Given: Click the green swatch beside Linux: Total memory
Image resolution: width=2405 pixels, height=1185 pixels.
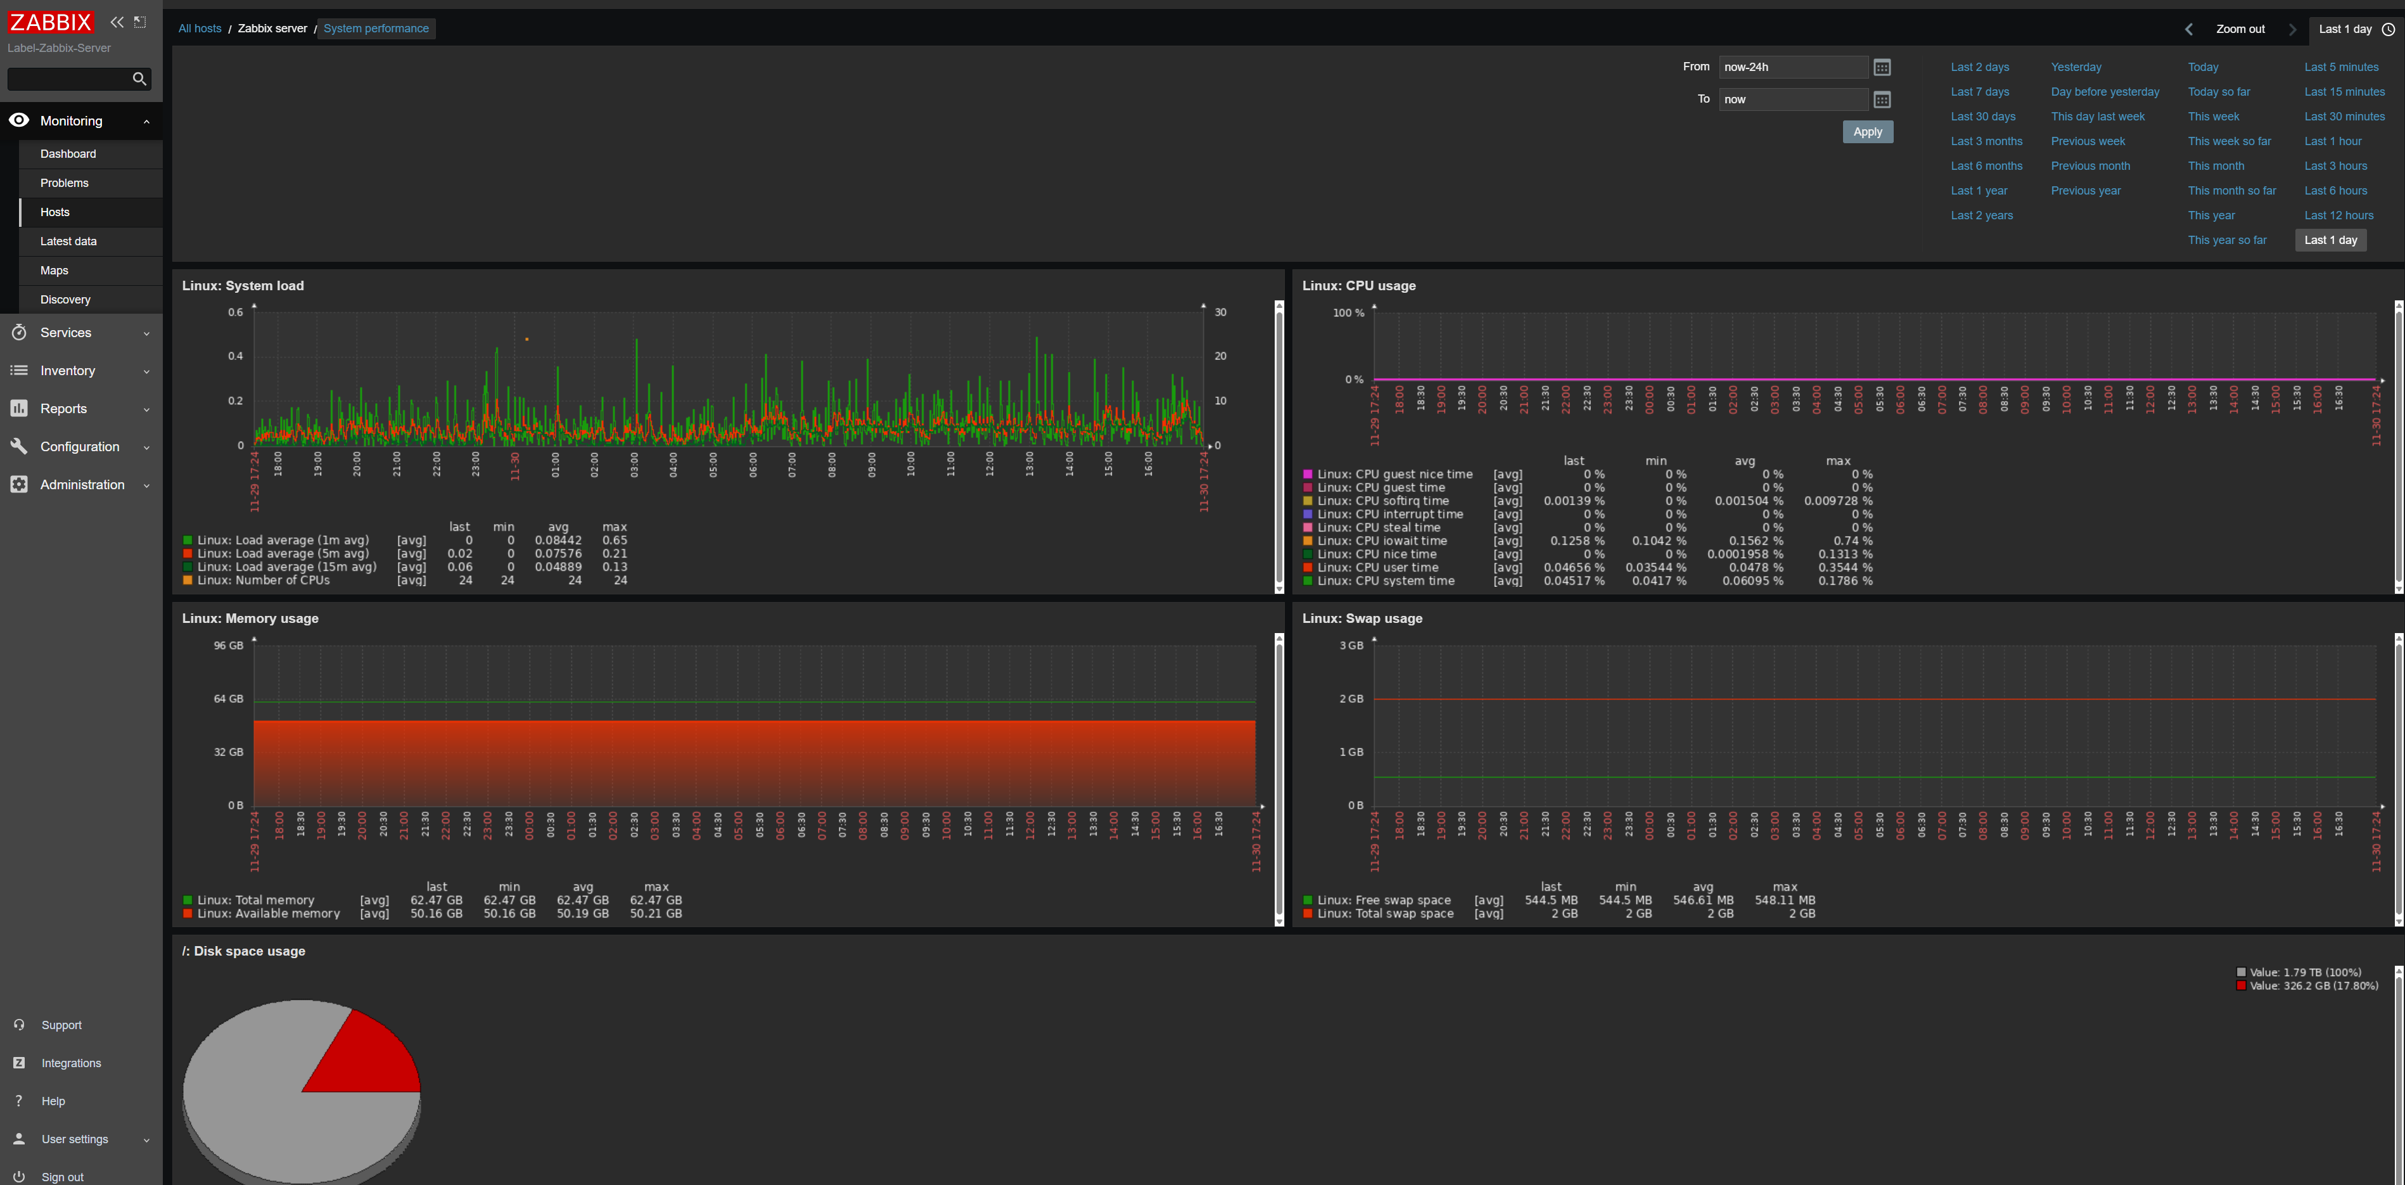Looking at the screenshot, I should (188, 900).
